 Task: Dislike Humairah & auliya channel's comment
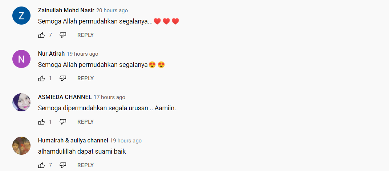tap(63, 165)
